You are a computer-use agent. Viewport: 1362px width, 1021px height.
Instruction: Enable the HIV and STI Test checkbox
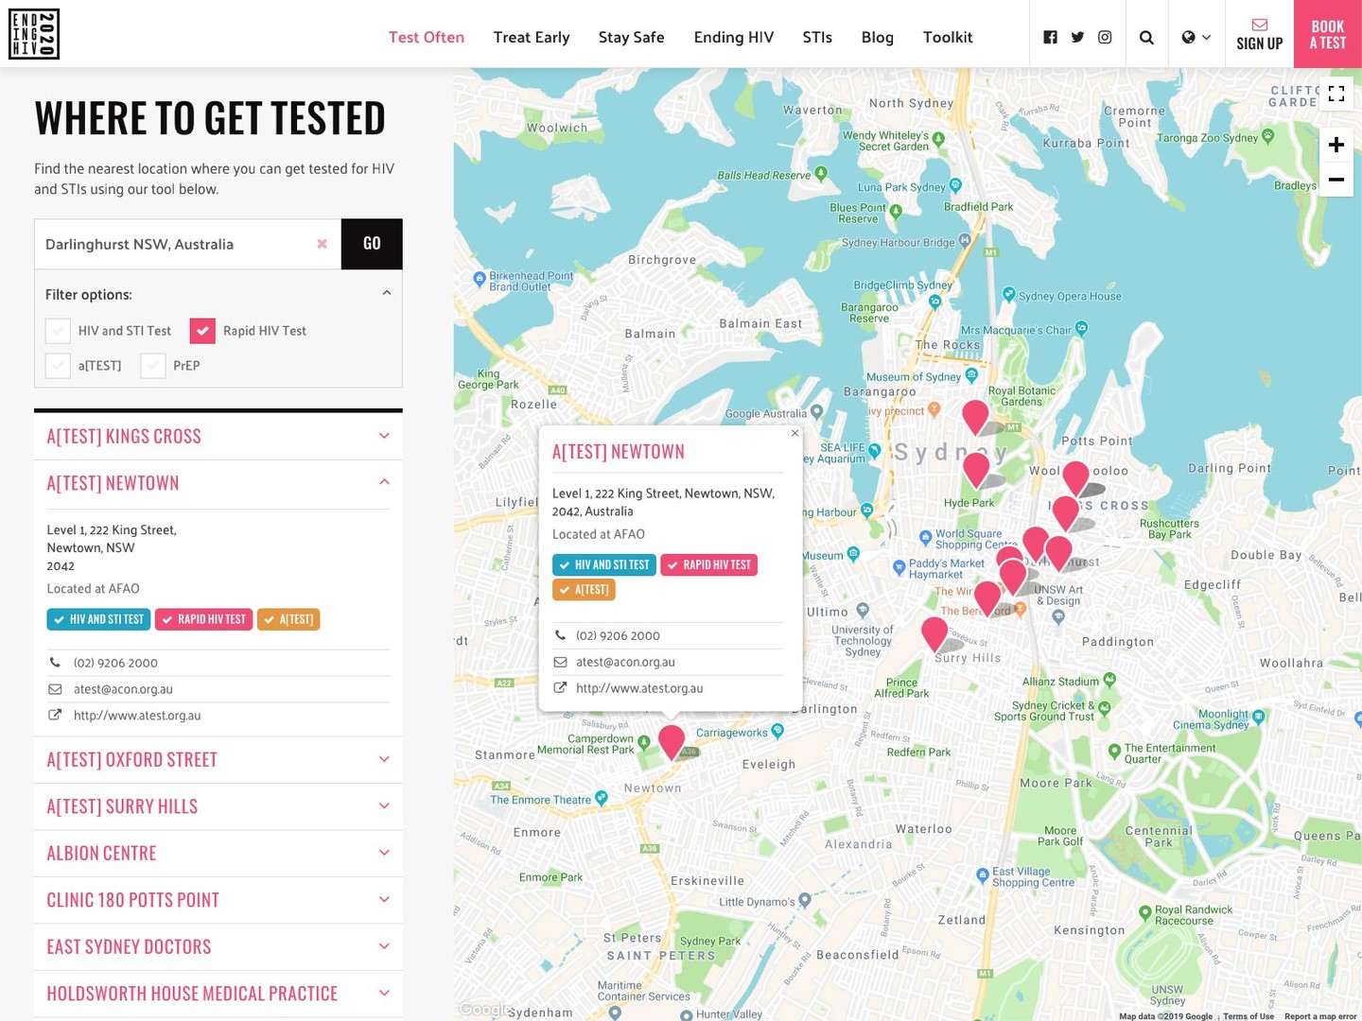(x=58, y=331)
